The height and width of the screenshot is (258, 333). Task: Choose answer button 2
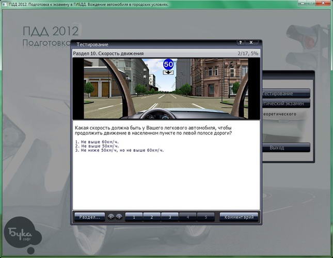[152, 217]
